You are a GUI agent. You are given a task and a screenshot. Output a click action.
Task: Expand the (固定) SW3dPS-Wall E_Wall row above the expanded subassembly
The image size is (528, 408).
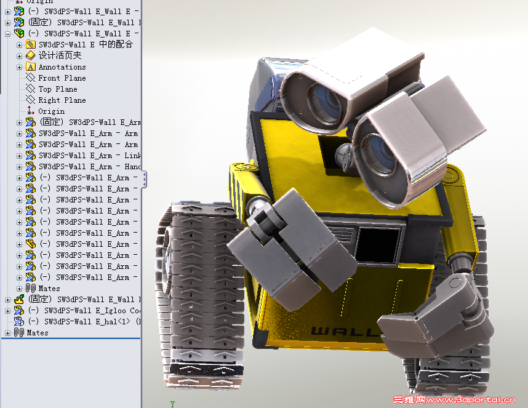click(8, 23)
